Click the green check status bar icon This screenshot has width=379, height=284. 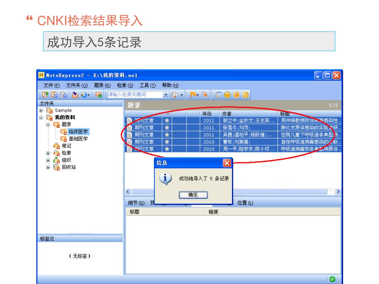tap(332, 279)
